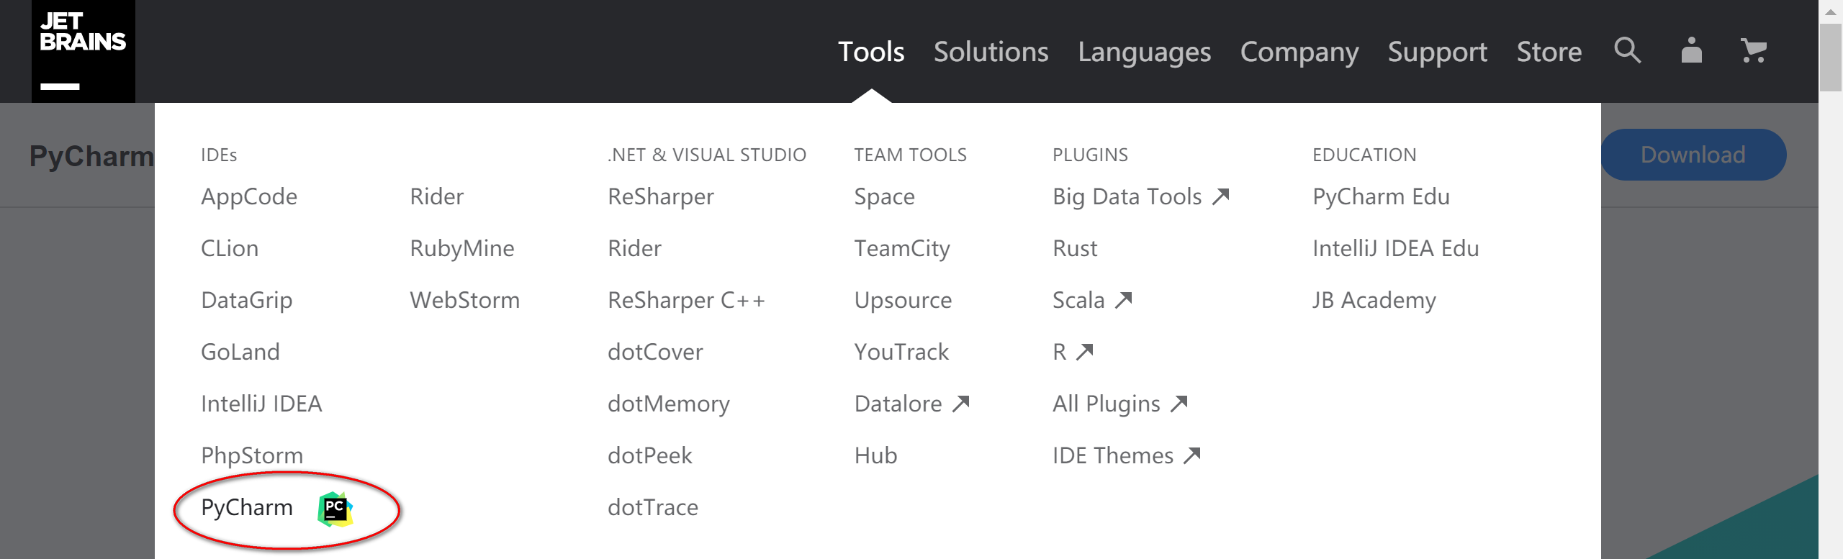Open IntelliJ IDEA in the IDEs column
1843x559 pixels.
[x=261, y=404]
